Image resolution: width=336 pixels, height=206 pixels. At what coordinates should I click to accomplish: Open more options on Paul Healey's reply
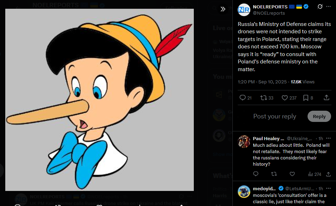tap(328, 138)
